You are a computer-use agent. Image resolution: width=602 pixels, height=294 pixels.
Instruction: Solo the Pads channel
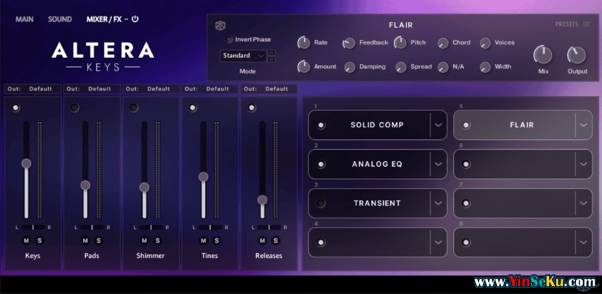(x=99, y=240)
